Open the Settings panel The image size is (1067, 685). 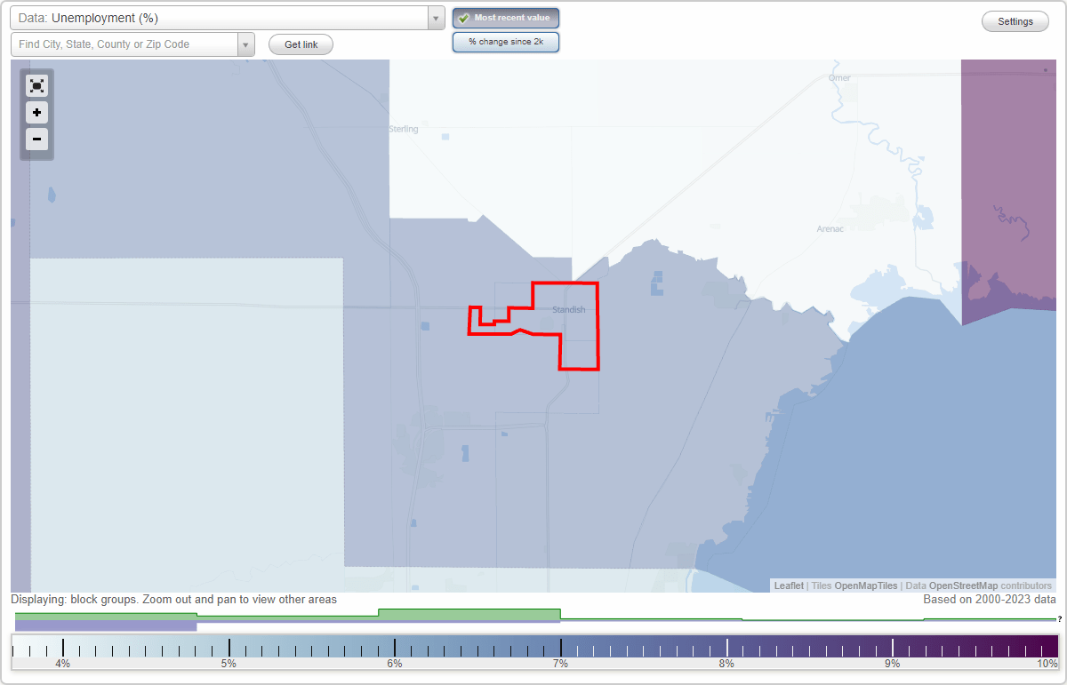pos(1015,20)
